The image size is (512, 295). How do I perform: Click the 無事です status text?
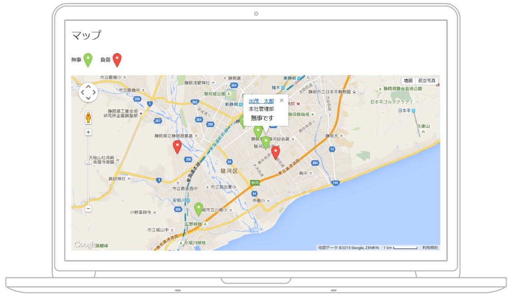coord(262,118)
